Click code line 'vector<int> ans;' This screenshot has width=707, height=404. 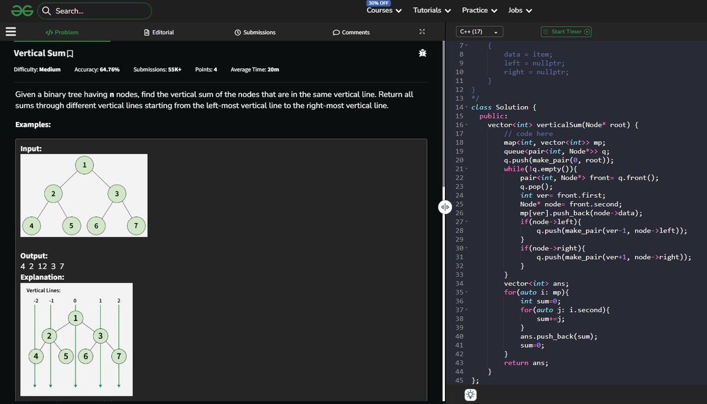[536, 283]
